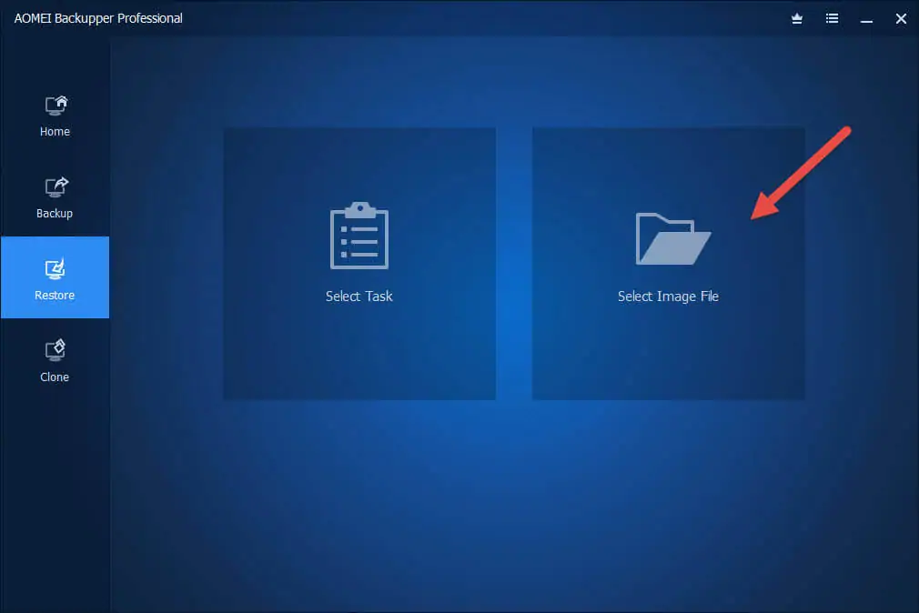The width and height of the screenshot is (919, 613).
Task: Open the list menu icon in title bar
Action: pyautogui.click(x=832, y=19)
